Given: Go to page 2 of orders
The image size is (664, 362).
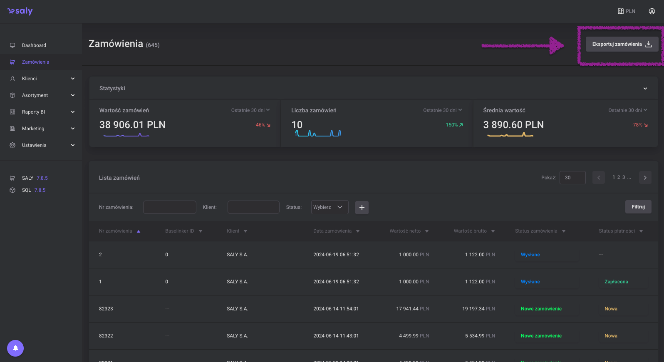Looking at the screenshot, I should click(619, 177).
